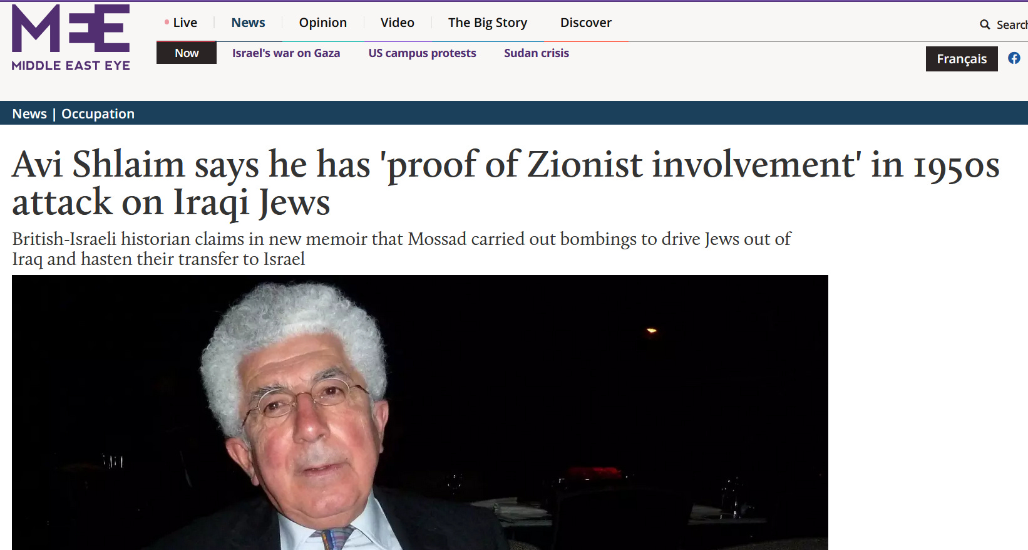Image resolution: width=1028 pixels, height=550 pixels.
Task: Open the Discover menu
Action: click(585, 23)
